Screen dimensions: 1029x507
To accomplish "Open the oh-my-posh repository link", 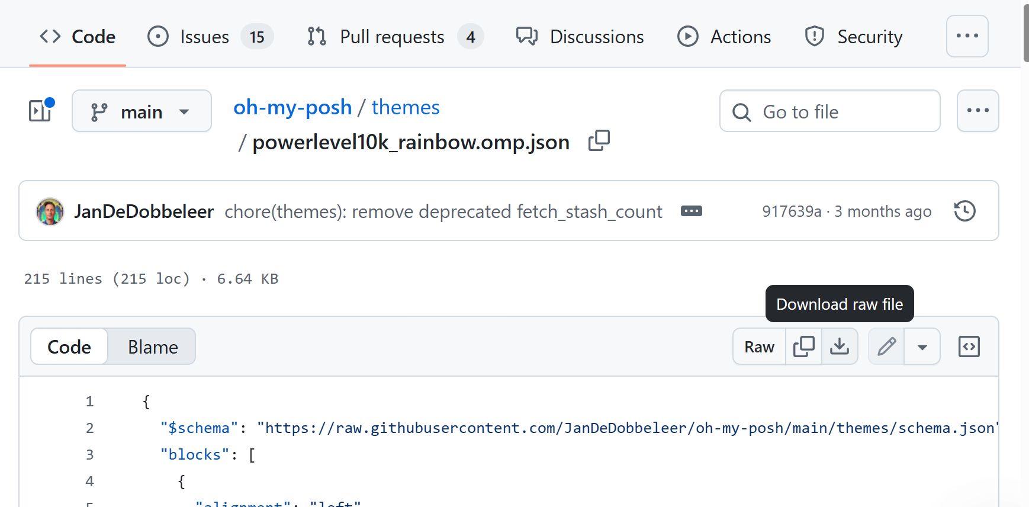I will click(292, 107).
